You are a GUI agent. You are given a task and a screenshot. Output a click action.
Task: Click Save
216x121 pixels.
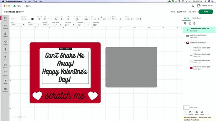[173, 12]
